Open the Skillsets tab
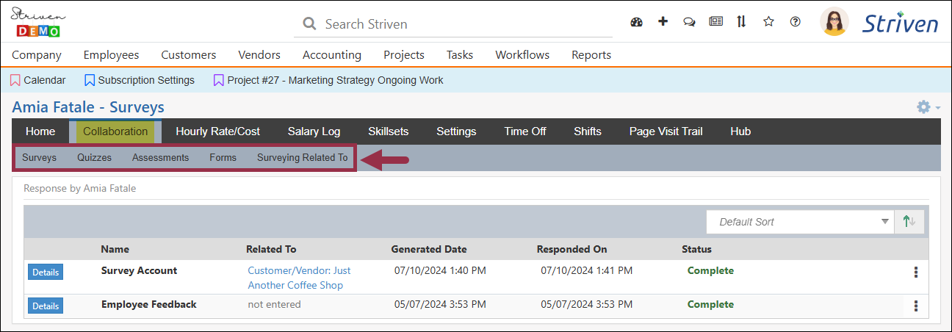 (x=389, y=131)
